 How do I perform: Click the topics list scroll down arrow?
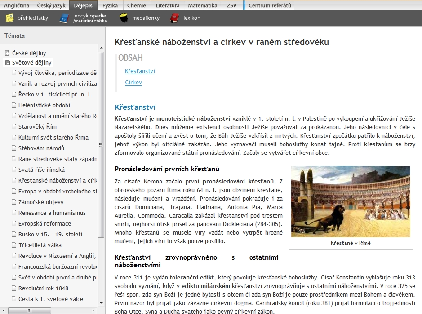[x=101, y=303]
